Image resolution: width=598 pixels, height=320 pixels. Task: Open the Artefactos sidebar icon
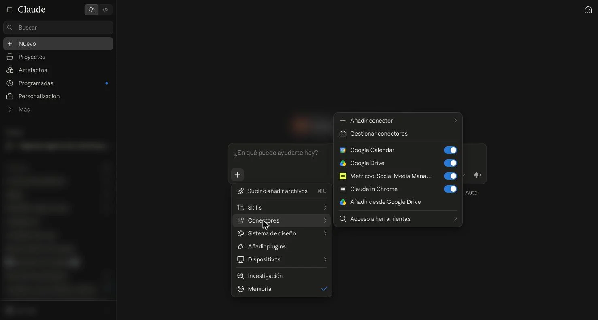click(10, 70)
